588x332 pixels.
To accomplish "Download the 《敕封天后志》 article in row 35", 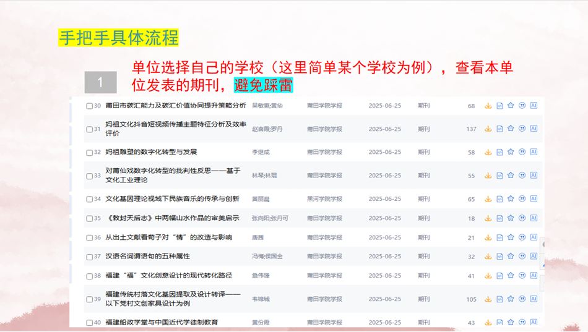I will pos(488,218).
